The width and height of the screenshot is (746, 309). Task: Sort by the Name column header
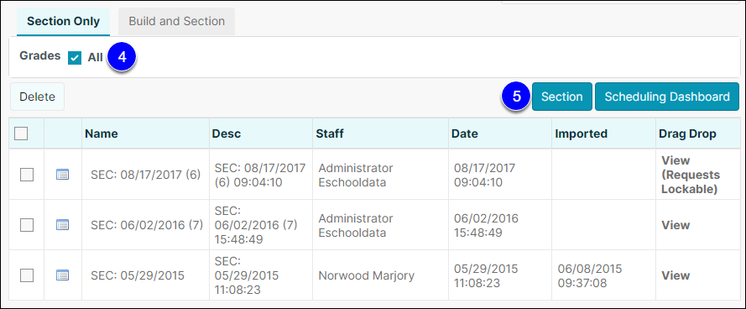click(x=102, y=134)
